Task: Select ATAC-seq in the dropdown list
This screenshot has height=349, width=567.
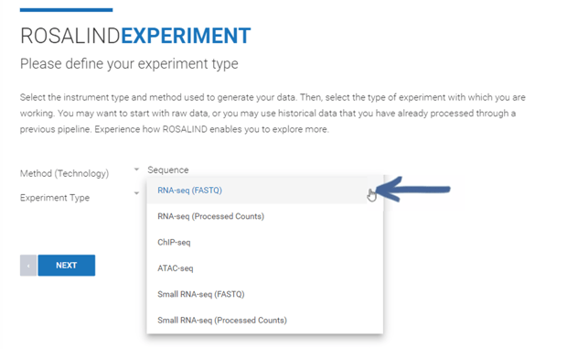Action: (264, 268)
